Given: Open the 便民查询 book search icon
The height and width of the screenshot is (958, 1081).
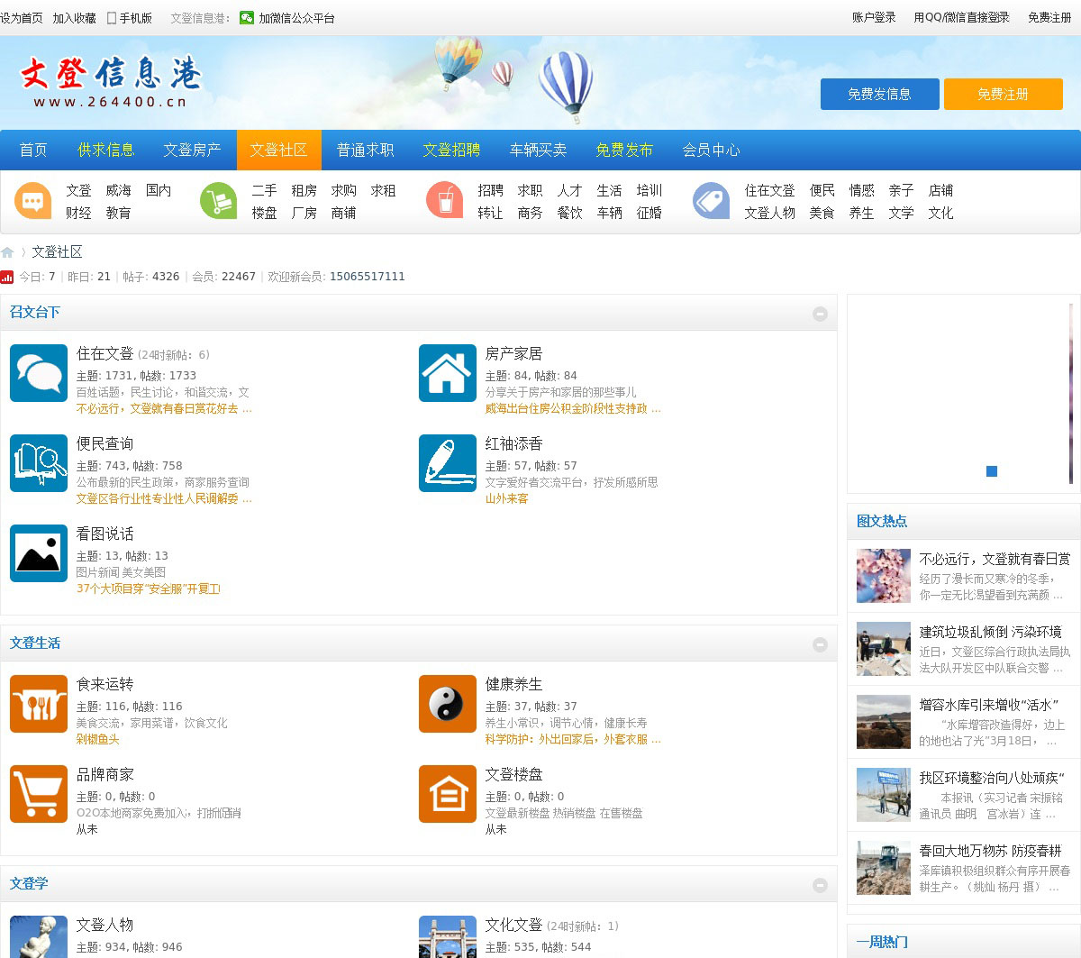Looking at the screenshot, I should (39, 463).
